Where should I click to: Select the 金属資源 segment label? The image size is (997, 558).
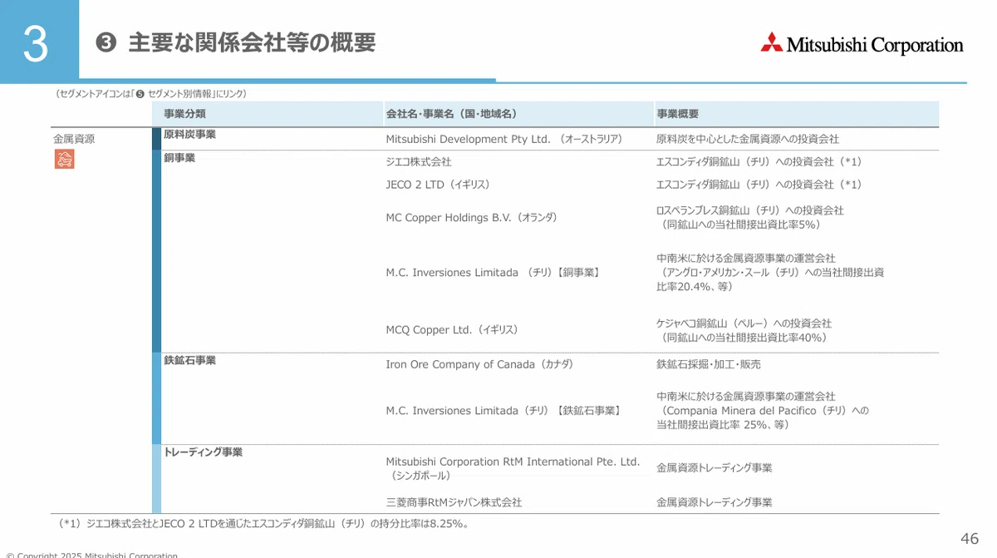(74, 139)
